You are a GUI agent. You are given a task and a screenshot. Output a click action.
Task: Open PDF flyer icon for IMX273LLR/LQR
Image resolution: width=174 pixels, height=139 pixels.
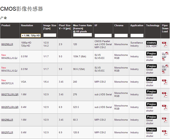click(165, 95)
